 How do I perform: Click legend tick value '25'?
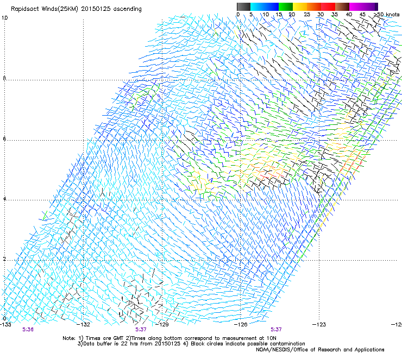click(x=307, y=15)
